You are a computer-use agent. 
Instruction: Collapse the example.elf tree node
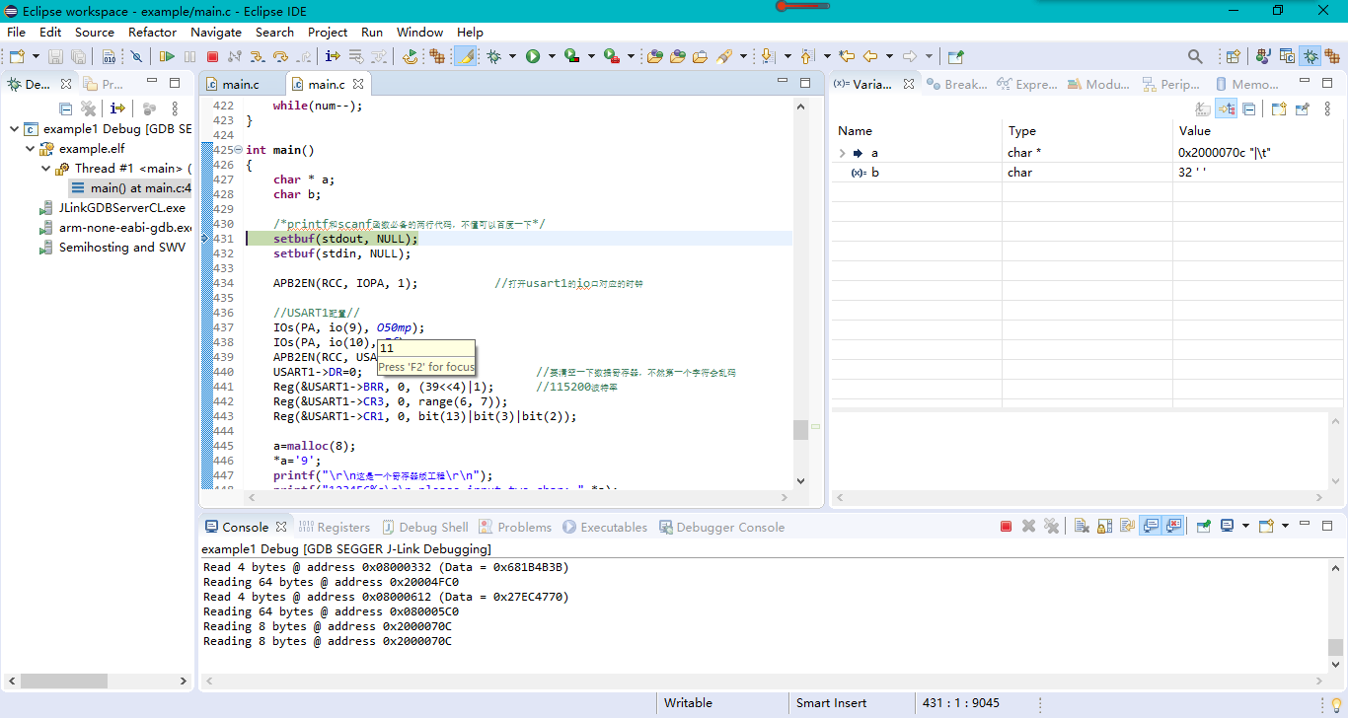click(x=30, y=149)
